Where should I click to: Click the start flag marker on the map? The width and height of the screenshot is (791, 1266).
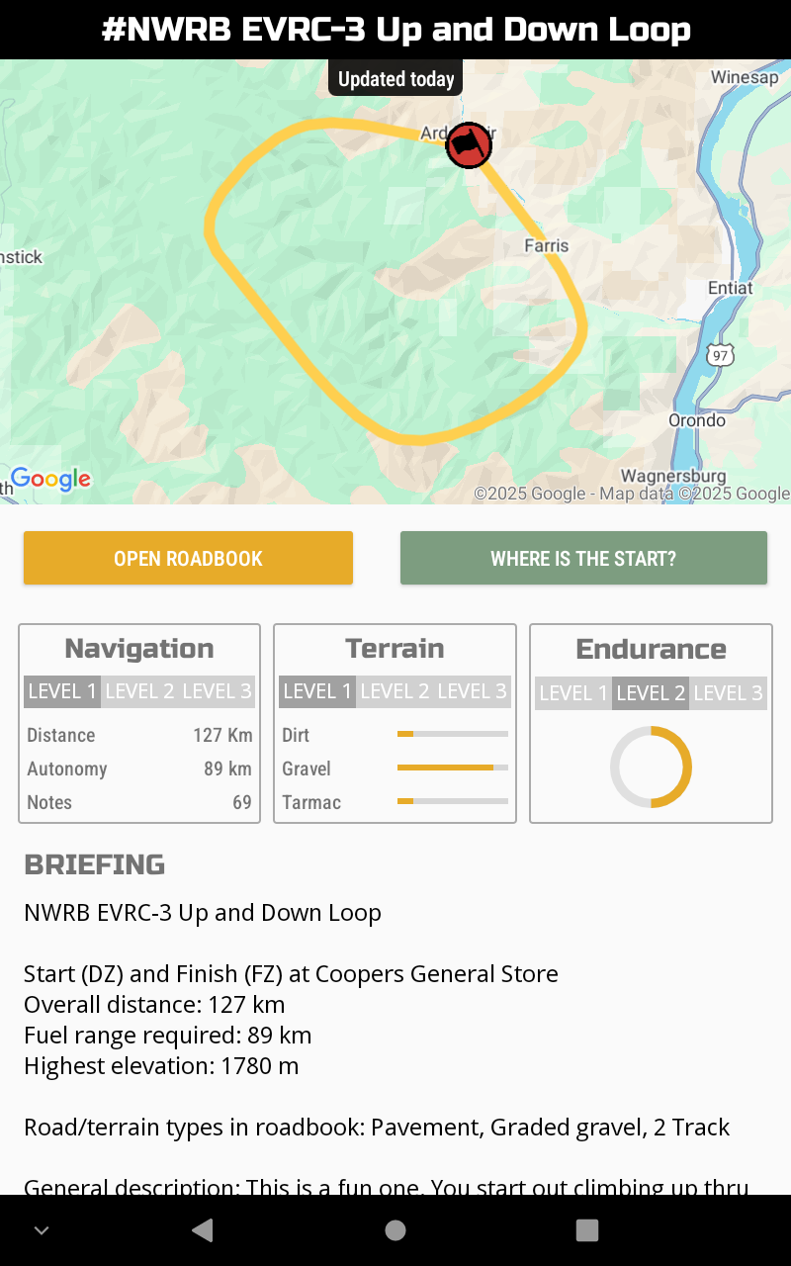(x=469, y=145)
